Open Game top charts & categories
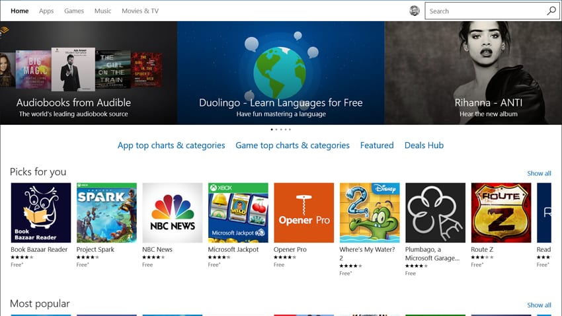 (292, 145)
